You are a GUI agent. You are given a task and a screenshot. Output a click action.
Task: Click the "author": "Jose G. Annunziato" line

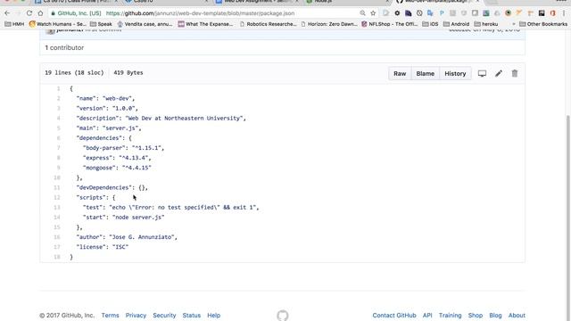[127, 237]
